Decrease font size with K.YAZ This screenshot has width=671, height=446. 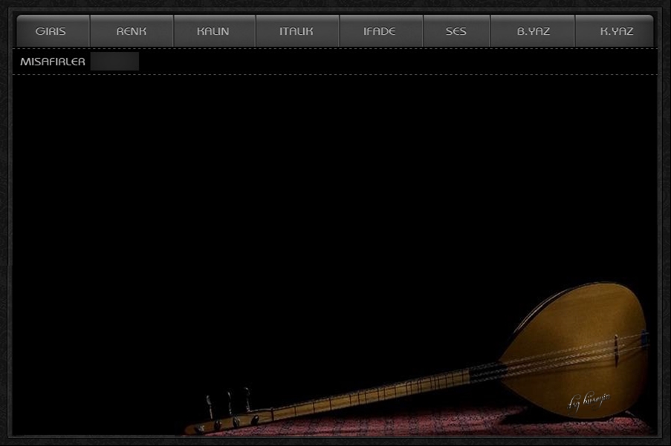pos(616,31)
